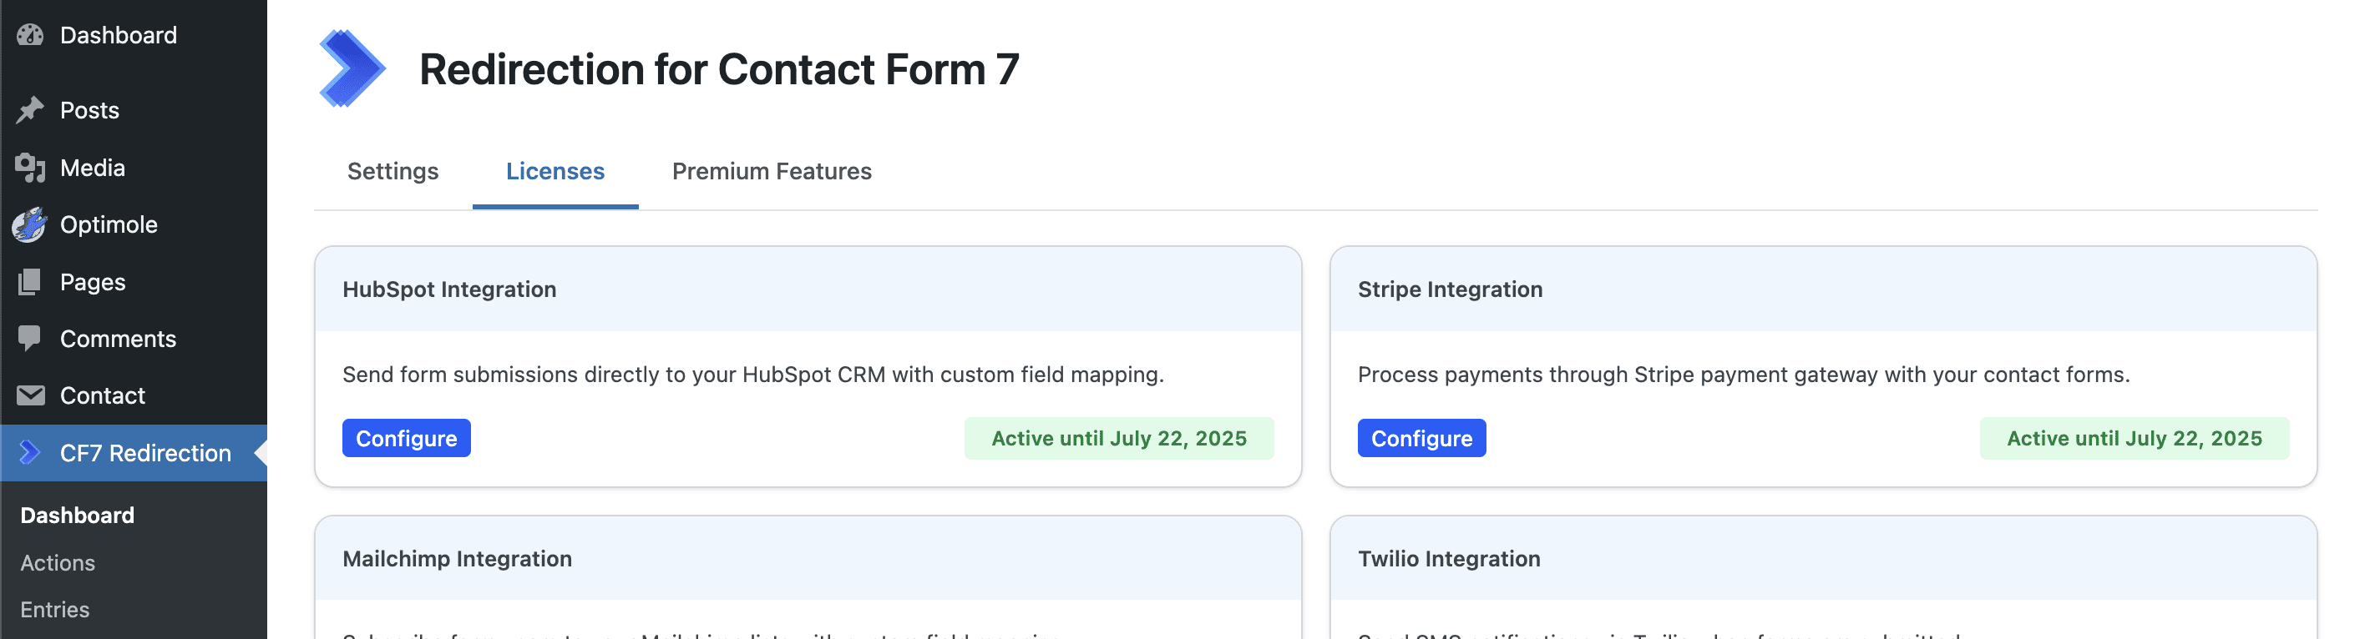Click the Mailchimp Integration card header
Screen dimensions: 2365x639
click(x=808, y=558)
